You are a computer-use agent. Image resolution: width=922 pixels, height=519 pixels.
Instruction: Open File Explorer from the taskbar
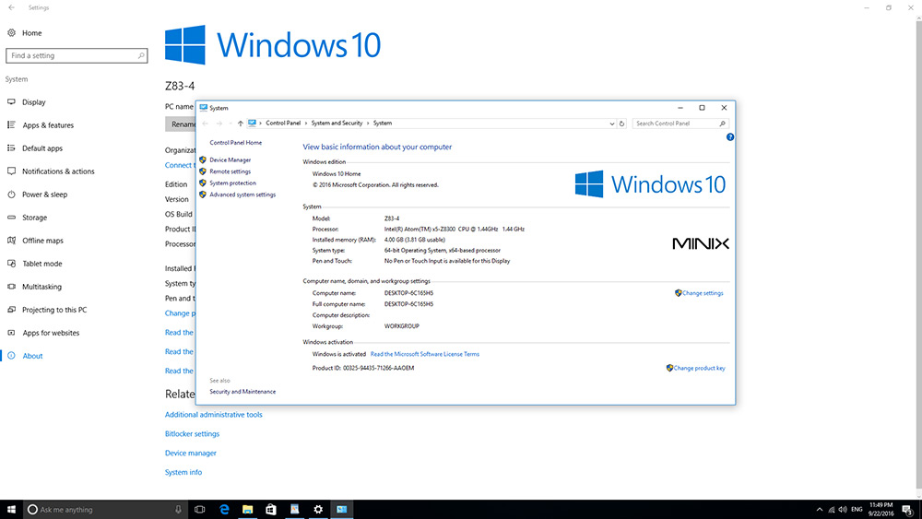247,509
